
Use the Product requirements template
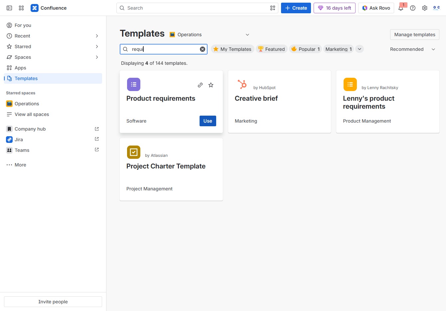(208, 121)
